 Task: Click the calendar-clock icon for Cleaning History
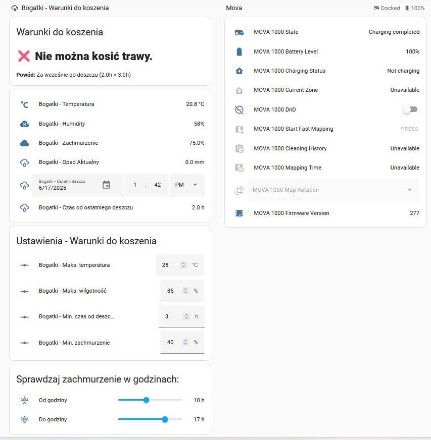[239, 149]
